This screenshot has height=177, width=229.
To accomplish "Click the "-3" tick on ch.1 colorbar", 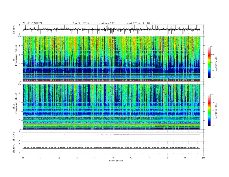I will [213, 47].
